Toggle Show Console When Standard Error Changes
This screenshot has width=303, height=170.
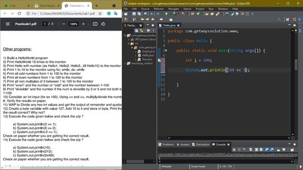click(272, 150)
